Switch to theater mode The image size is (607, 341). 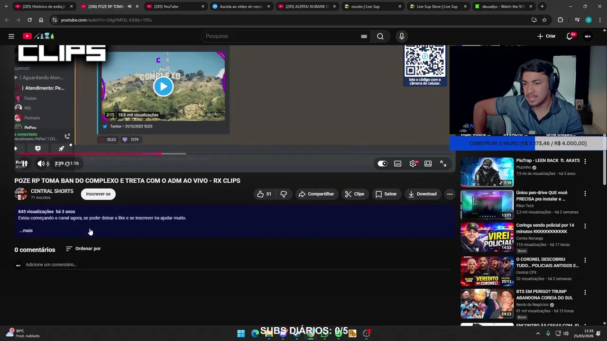428,163
